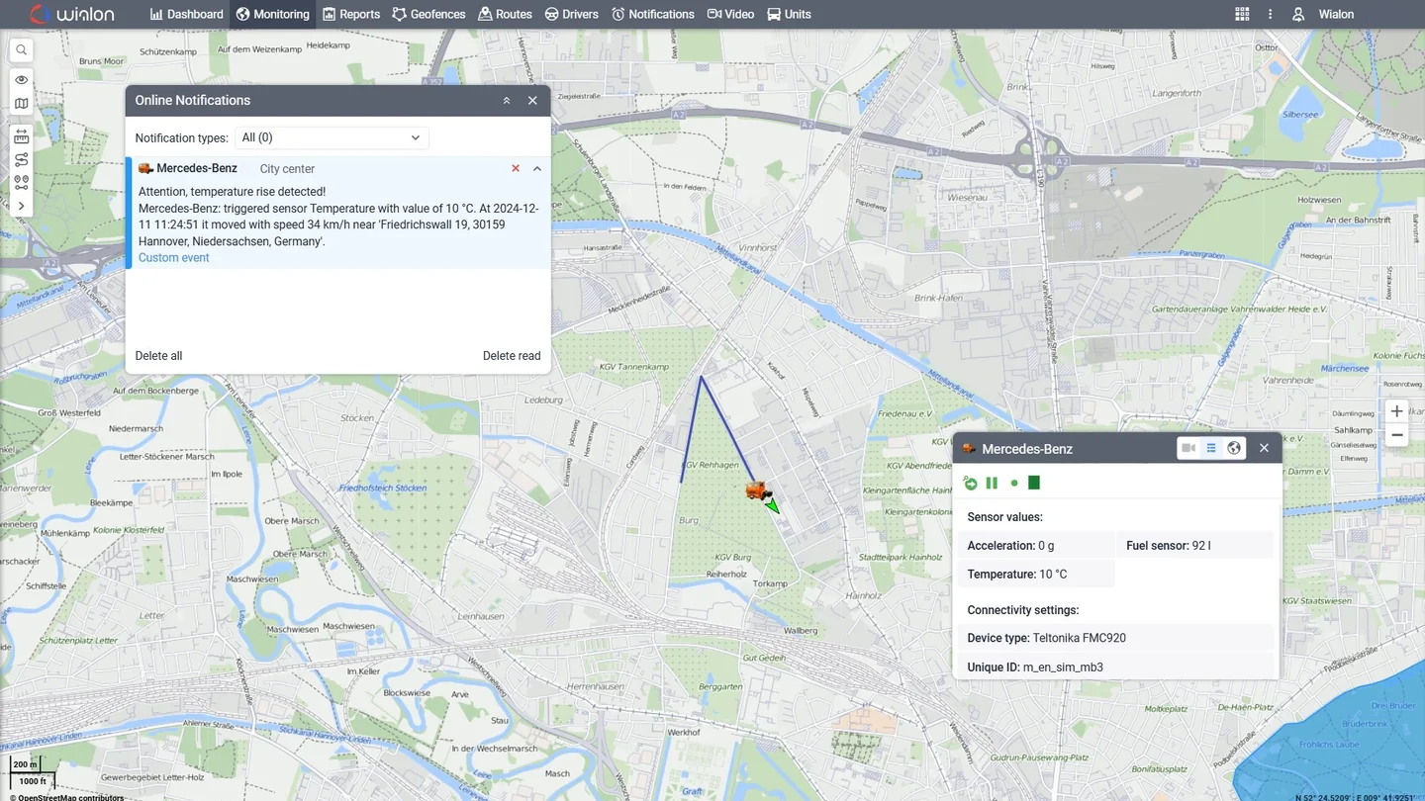The height and width of the screenshot is (801, 1425).
Task: Delete the Mercedes-Benz notification with red X
Action: click(x=516, y=168)
